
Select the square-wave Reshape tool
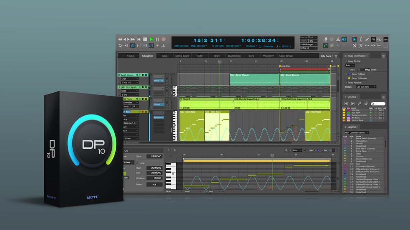(x=373, y=40)
